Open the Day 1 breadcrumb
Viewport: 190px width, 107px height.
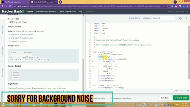pos(81,11)
